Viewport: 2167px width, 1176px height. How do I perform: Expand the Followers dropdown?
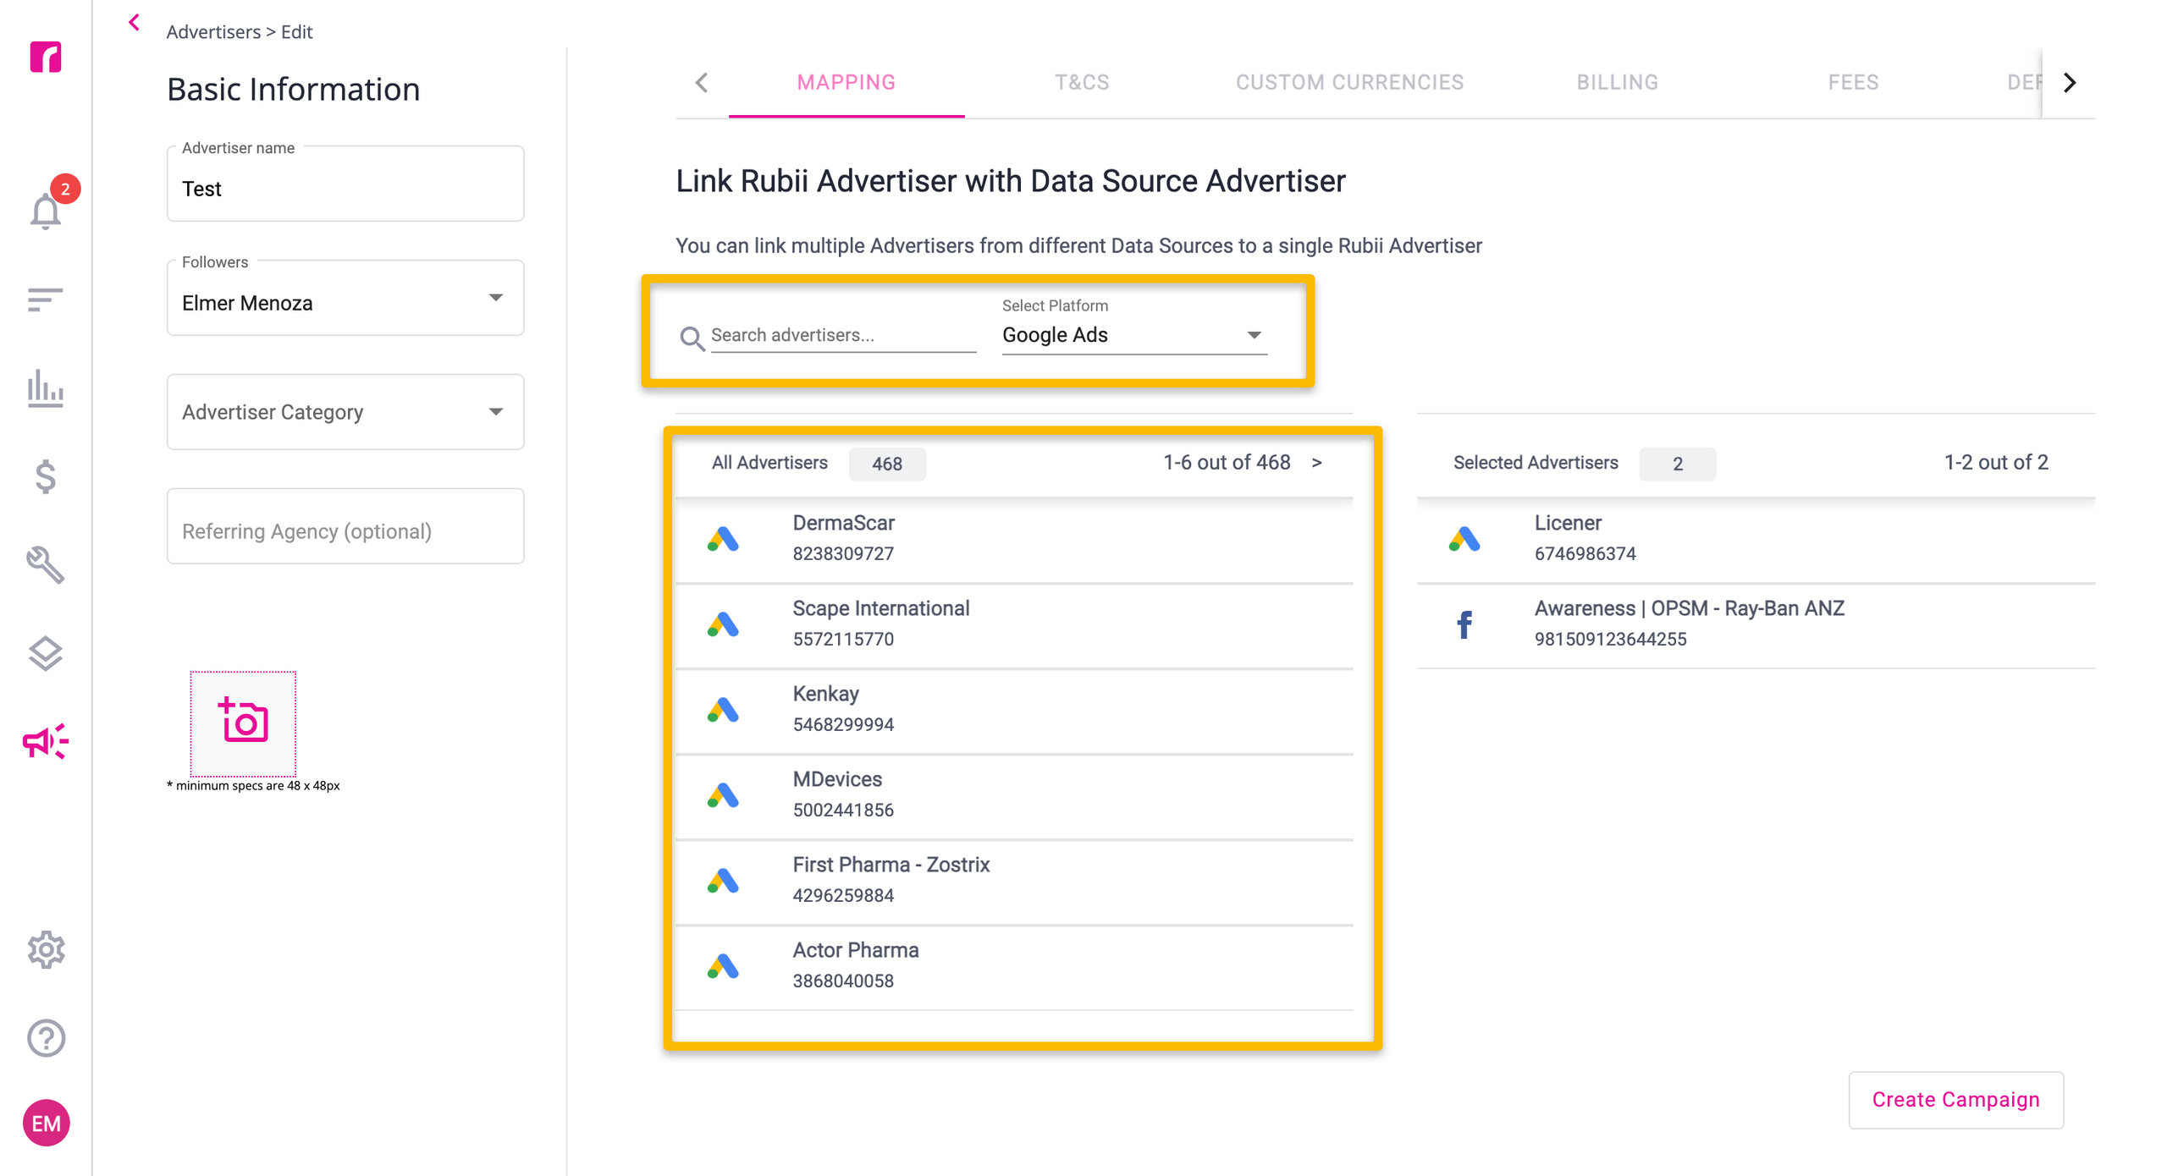[x=345, y=298]
